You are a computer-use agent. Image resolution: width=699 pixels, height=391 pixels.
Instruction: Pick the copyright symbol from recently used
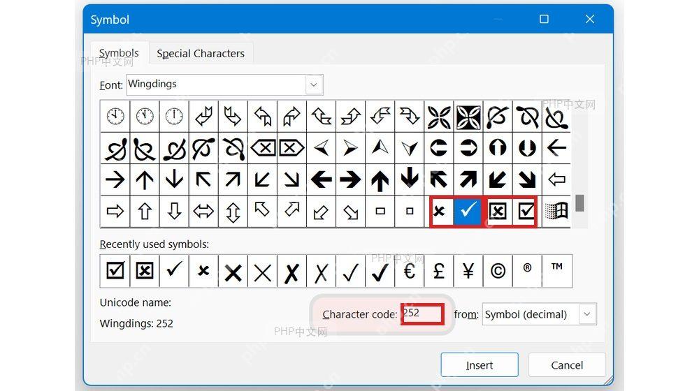point(498,271)
